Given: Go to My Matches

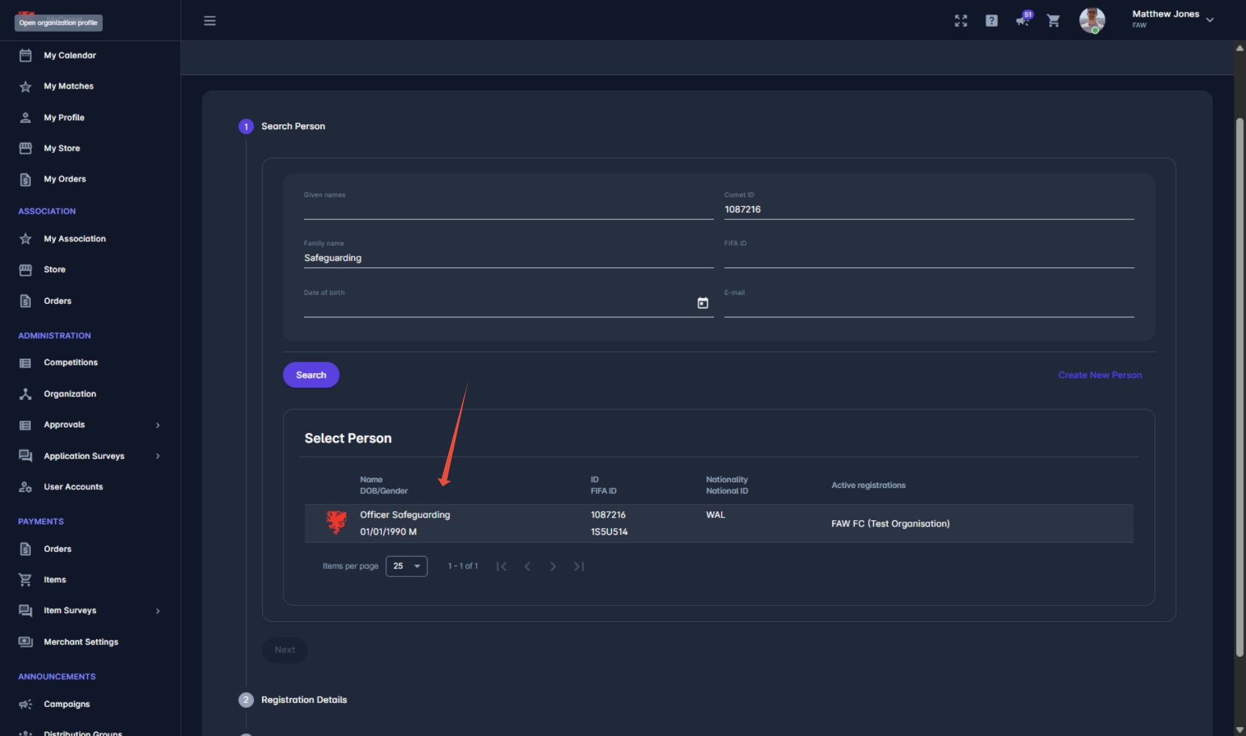Looking at the screenshot, I should pos(68,86).
